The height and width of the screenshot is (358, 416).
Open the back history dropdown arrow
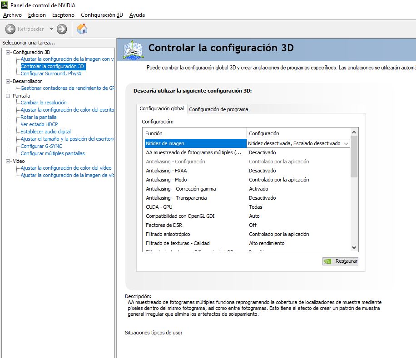(51, 29)
